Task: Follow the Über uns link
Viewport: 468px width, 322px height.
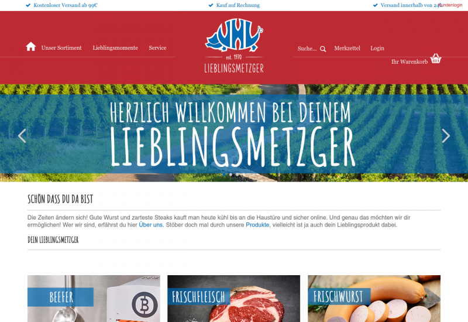Action: point(151,225)
